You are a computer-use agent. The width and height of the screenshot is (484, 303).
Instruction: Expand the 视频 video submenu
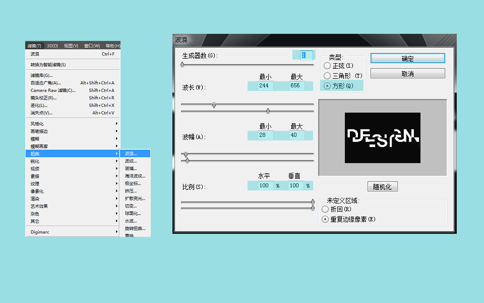[x=73, y=169]
